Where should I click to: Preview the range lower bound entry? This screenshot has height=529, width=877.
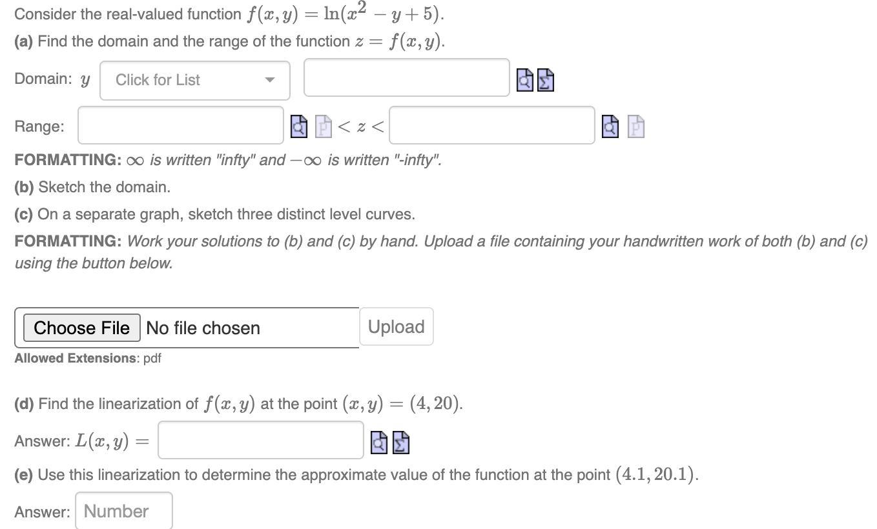298,127
